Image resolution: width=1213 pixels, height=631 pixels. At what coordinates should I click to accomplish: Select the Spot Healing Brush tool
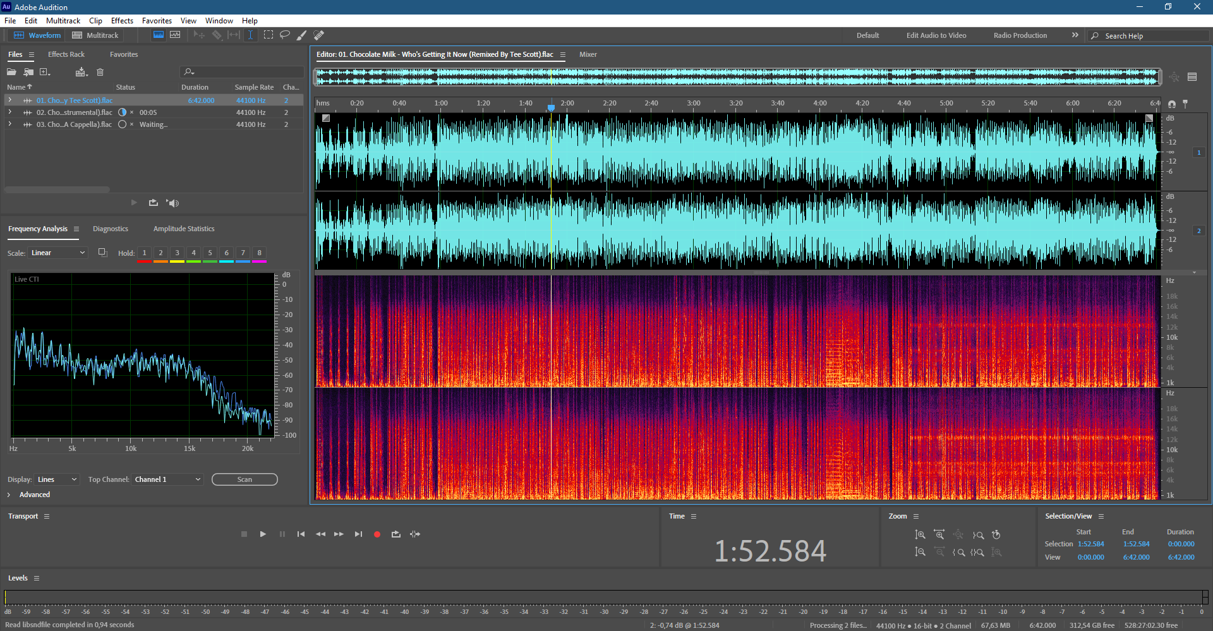pos(319,35)
